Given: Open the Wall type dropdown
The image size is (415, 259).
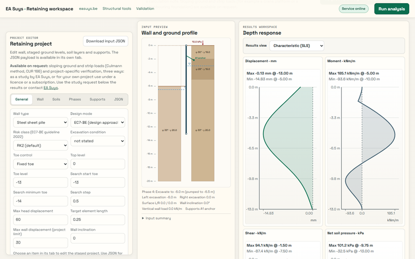Looking at the screenshot, I should 40,122.
